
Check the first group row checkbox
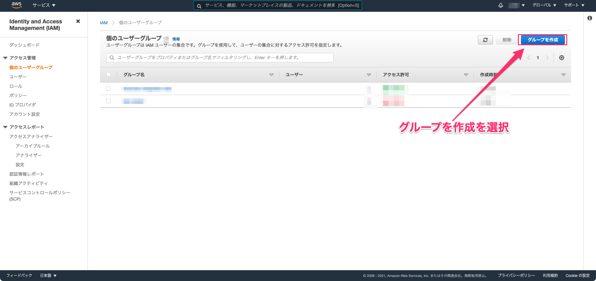coord(108,88)
